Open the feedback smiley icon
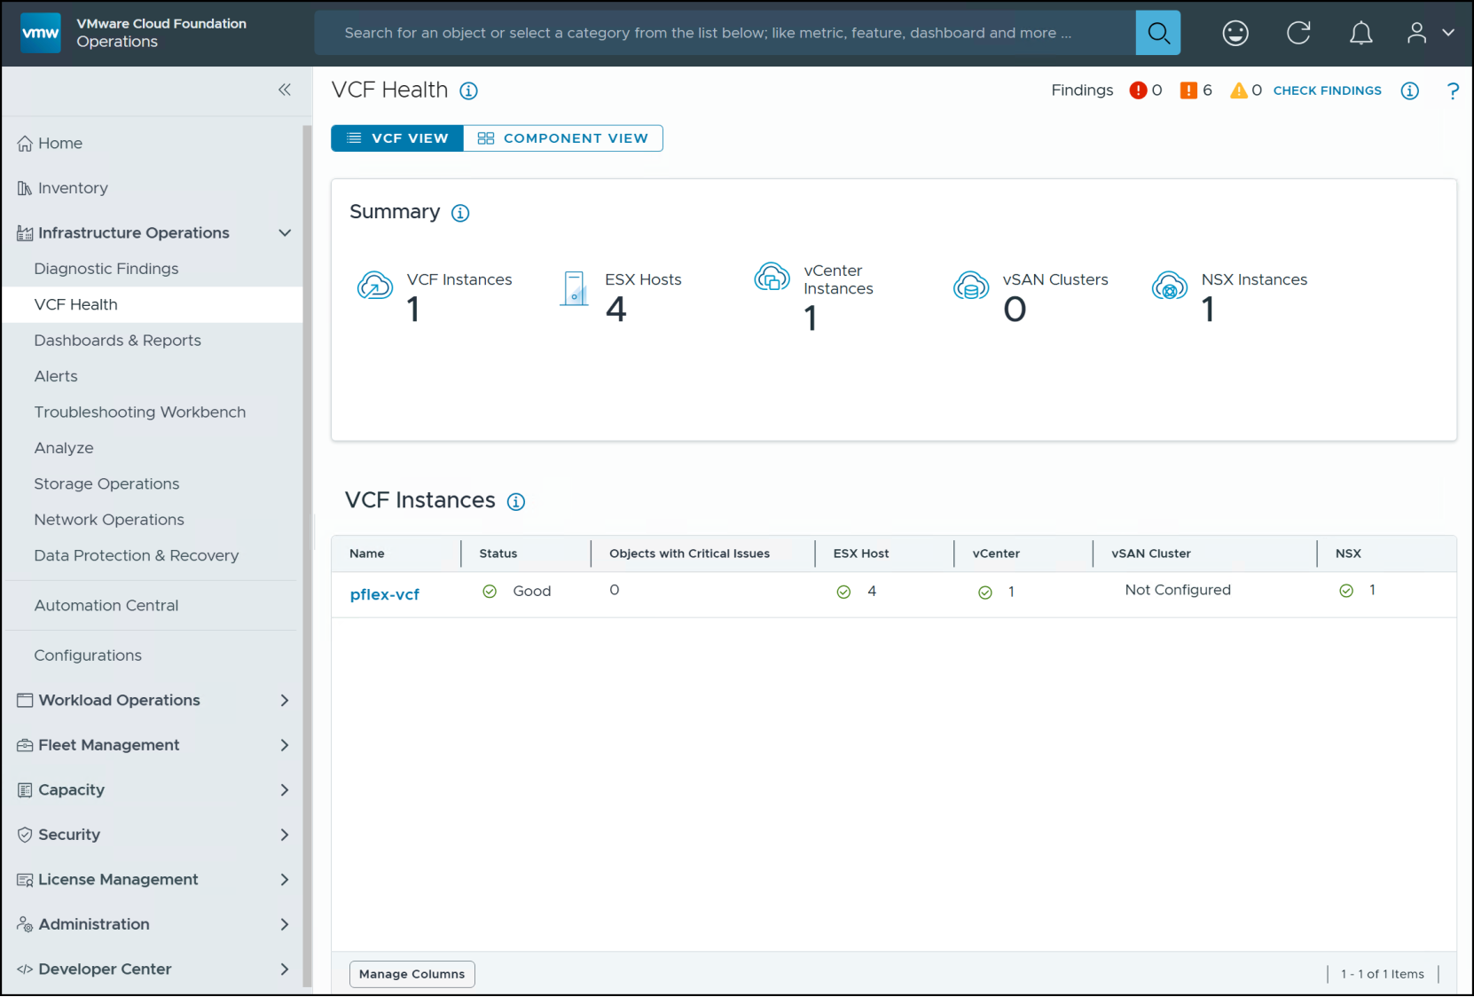The width and height of the screenshot is (1474, 997). [x=1235, y=33]
